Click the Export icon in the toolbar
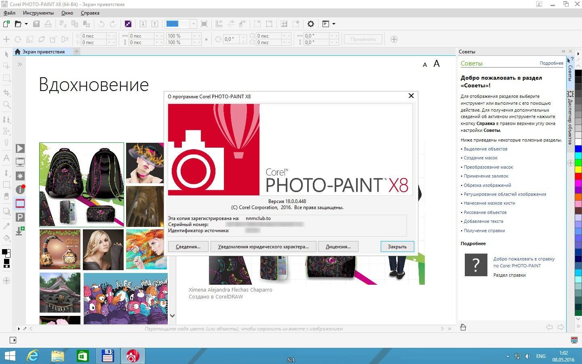Viewport: 582px width, 364px height. tap(154, 24)
